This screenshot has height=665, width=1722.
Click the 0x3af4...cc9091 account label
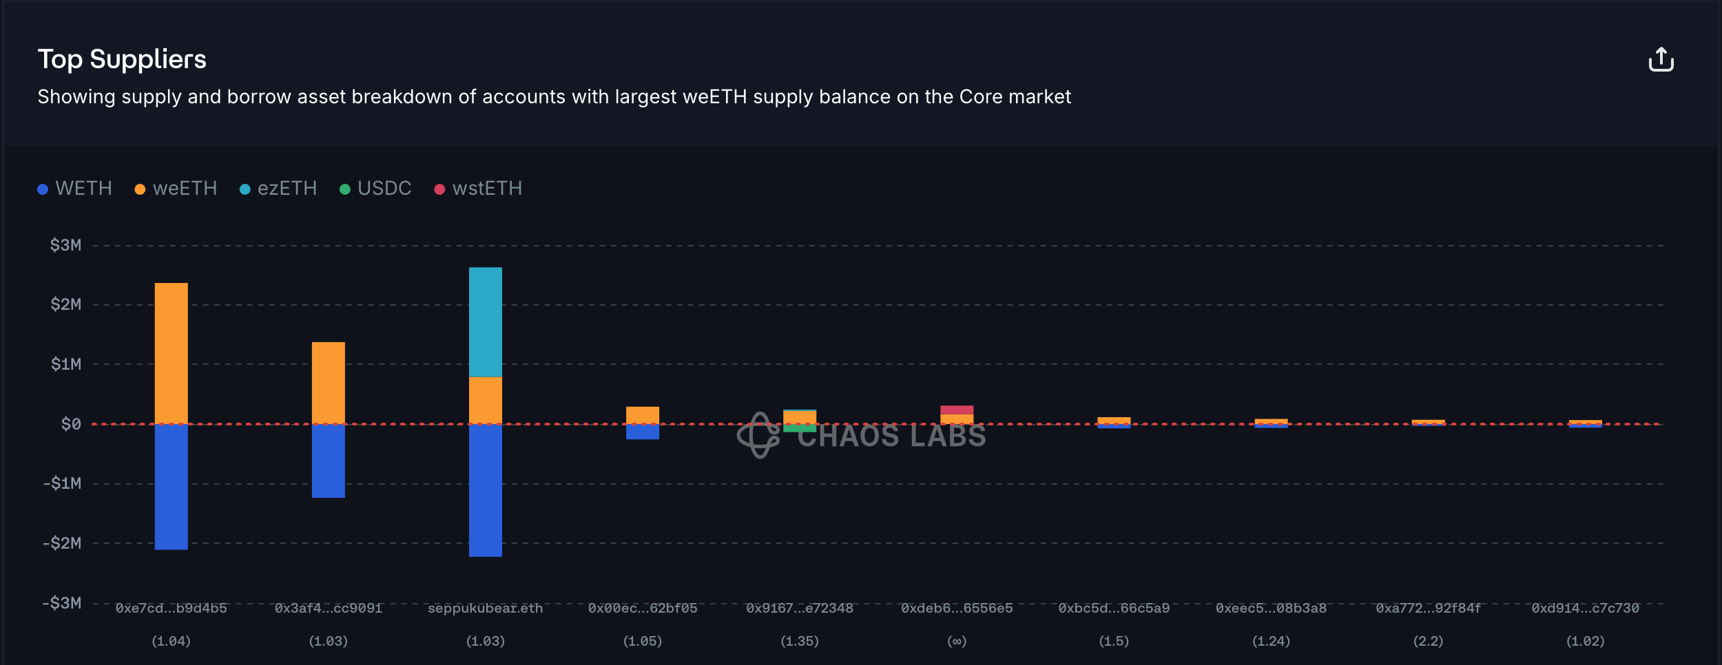click(328, 609)
